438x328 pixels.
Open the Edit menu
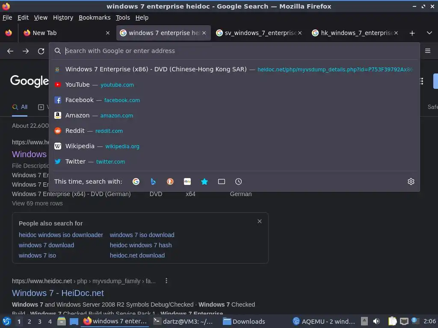point(23,18)
